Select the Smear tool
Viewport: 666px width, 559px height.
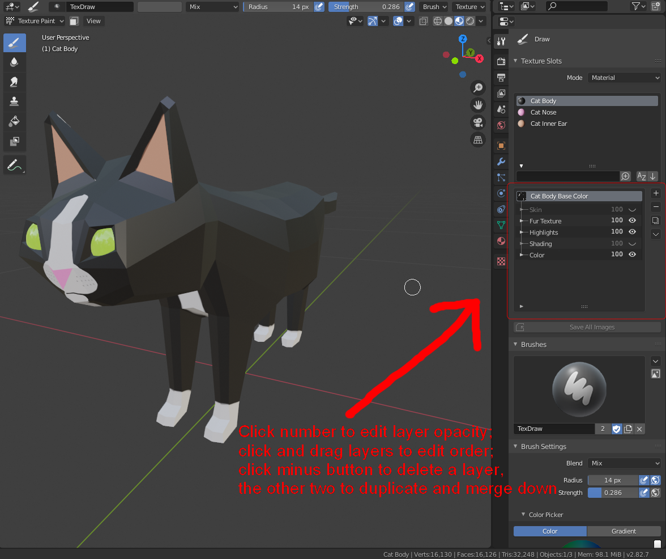[15, 82]
